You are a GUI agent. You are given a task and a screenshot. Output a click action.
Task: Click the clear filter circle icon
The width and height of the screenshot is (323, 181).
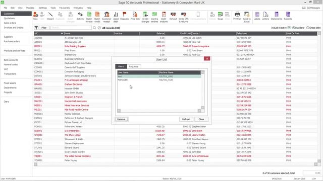(99, 28)
